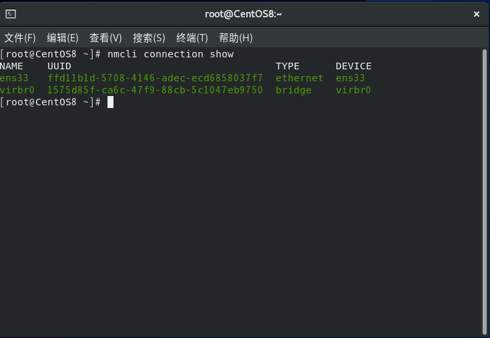Screen dimensions: 490x338
Task: Open the 编辑(E) menu
Action: [x=63, y=38]
